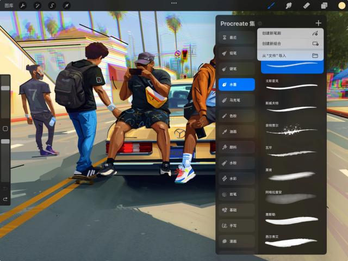
Task: Open the 基础 brush category
Action: 237,210
